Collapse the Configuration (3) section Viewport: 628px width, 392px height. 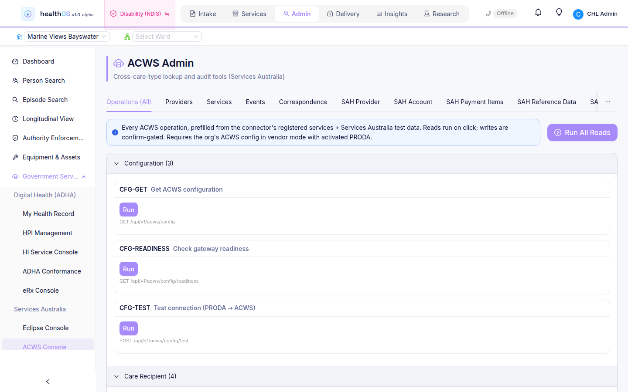tap(362, 163)
